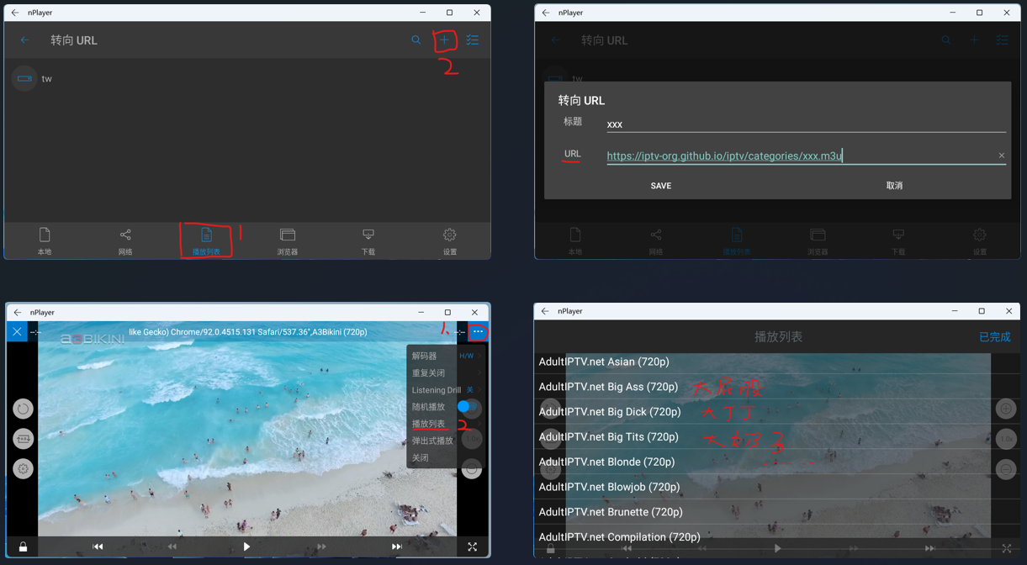Viewport: 1027px width, 565px height.
Task: Open the 下载 tab in URL list window
Action: point(368,241)
